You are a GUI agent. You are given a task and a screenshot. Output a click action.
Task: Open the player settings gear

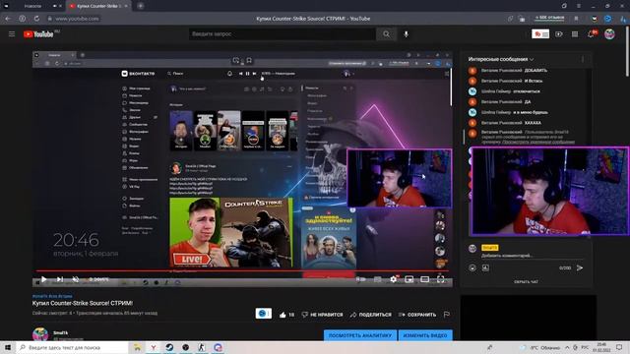(394, 279)
